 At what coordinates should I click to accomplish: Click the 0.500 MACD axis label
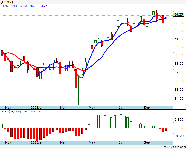pyautogui.click(x=179, y=120)
